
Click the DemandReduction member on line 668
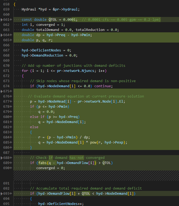[x=48, y=55]
